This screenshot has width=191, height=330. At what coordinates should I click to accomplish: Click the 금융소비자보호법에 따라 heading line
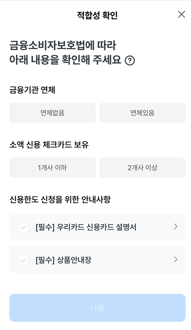click(63, 46)
